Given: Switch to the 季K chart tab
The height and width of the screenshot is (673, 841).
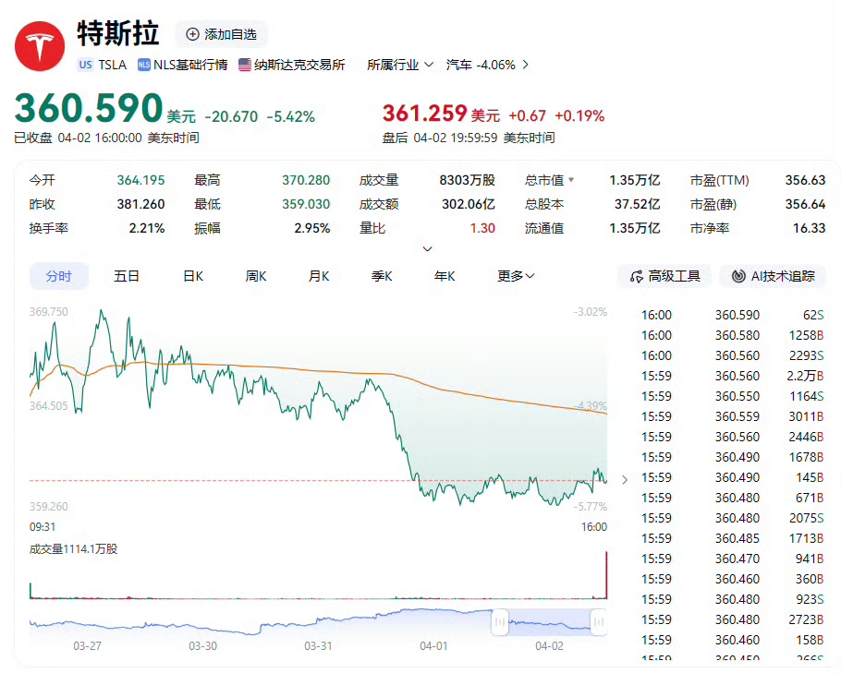Looking at the screenshot, I should coord(382,276).
